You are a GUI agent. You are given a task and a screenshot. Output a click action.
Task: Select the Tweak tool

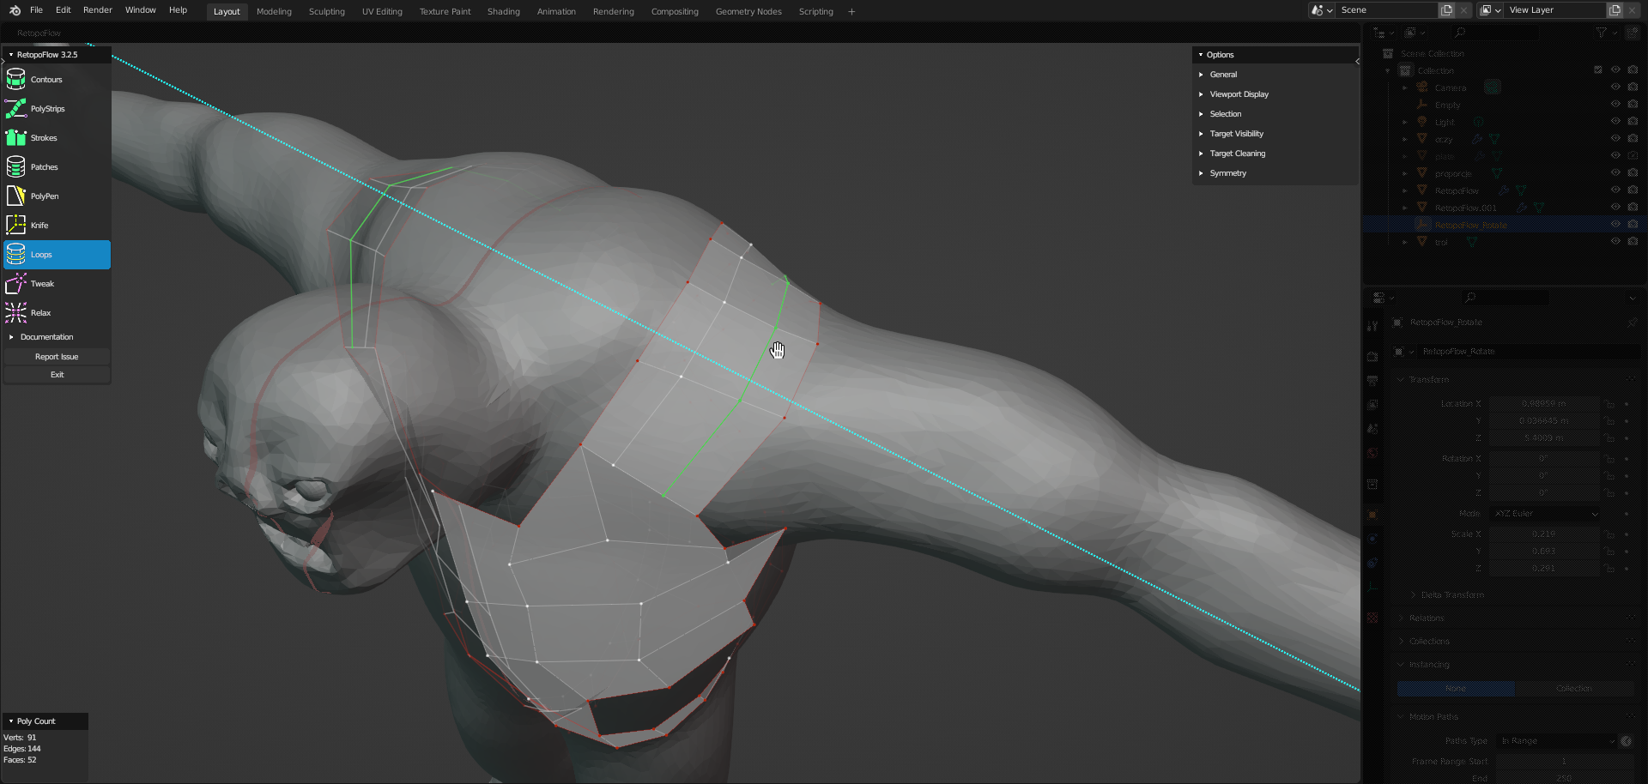point(57,284)
